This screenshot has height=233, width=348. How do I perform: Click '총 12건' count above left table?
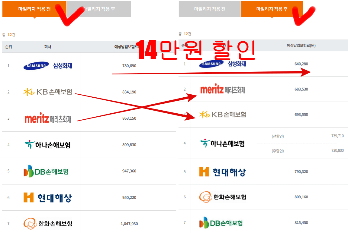9,35
